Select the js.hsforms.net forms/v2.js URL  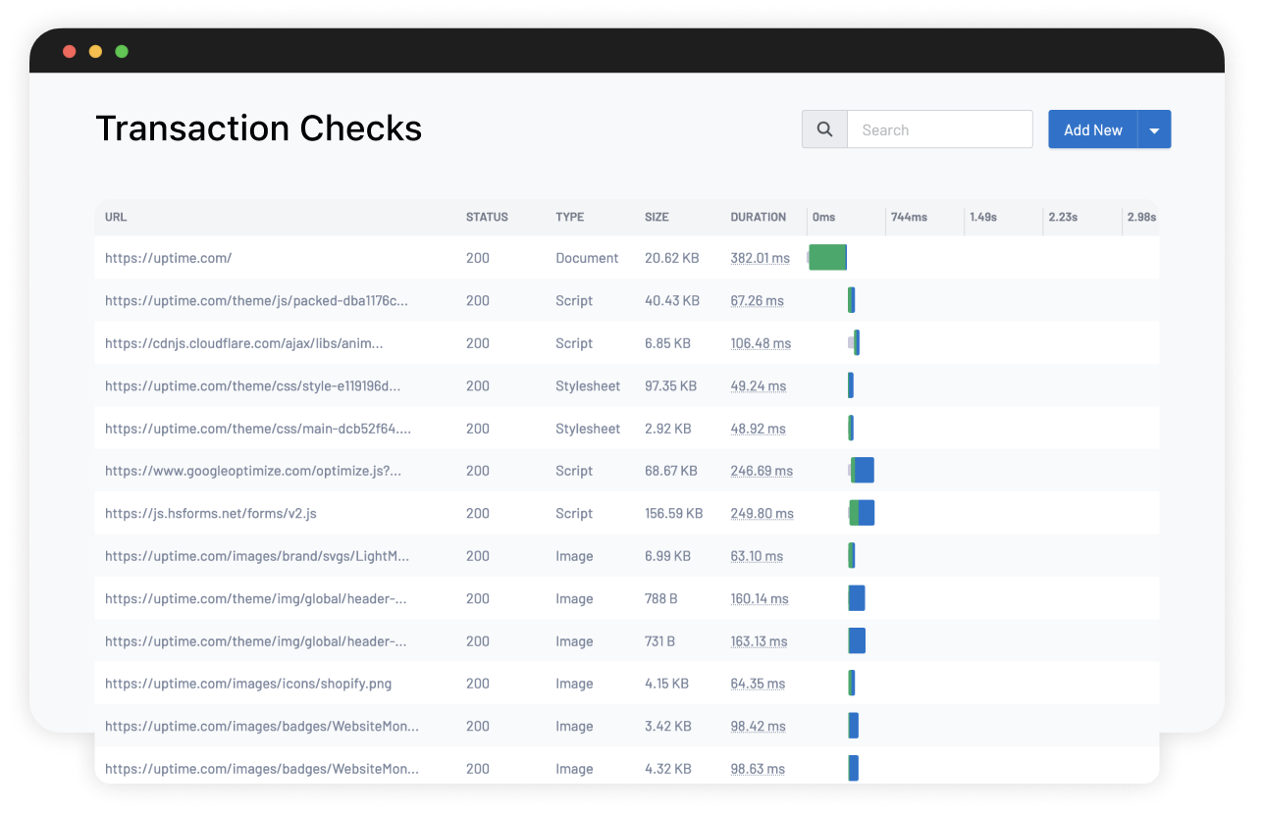[210, 513]
